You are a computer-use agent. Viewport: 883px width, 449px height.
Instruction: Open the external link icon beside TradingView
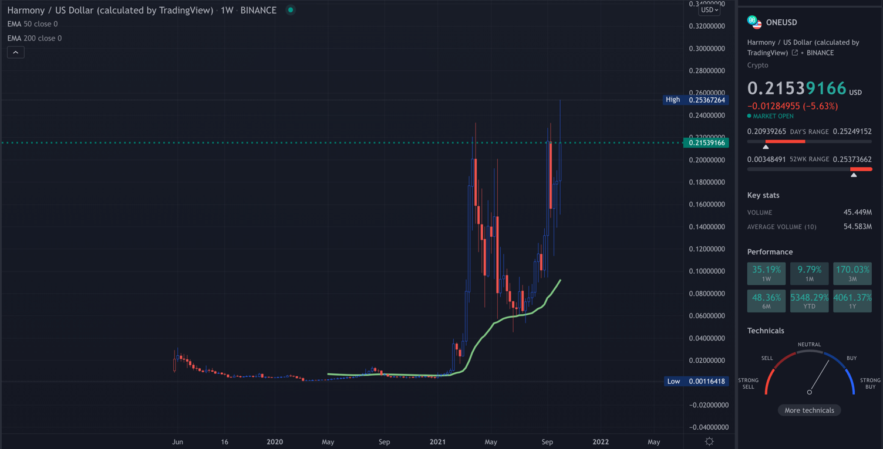coord(794,53)
